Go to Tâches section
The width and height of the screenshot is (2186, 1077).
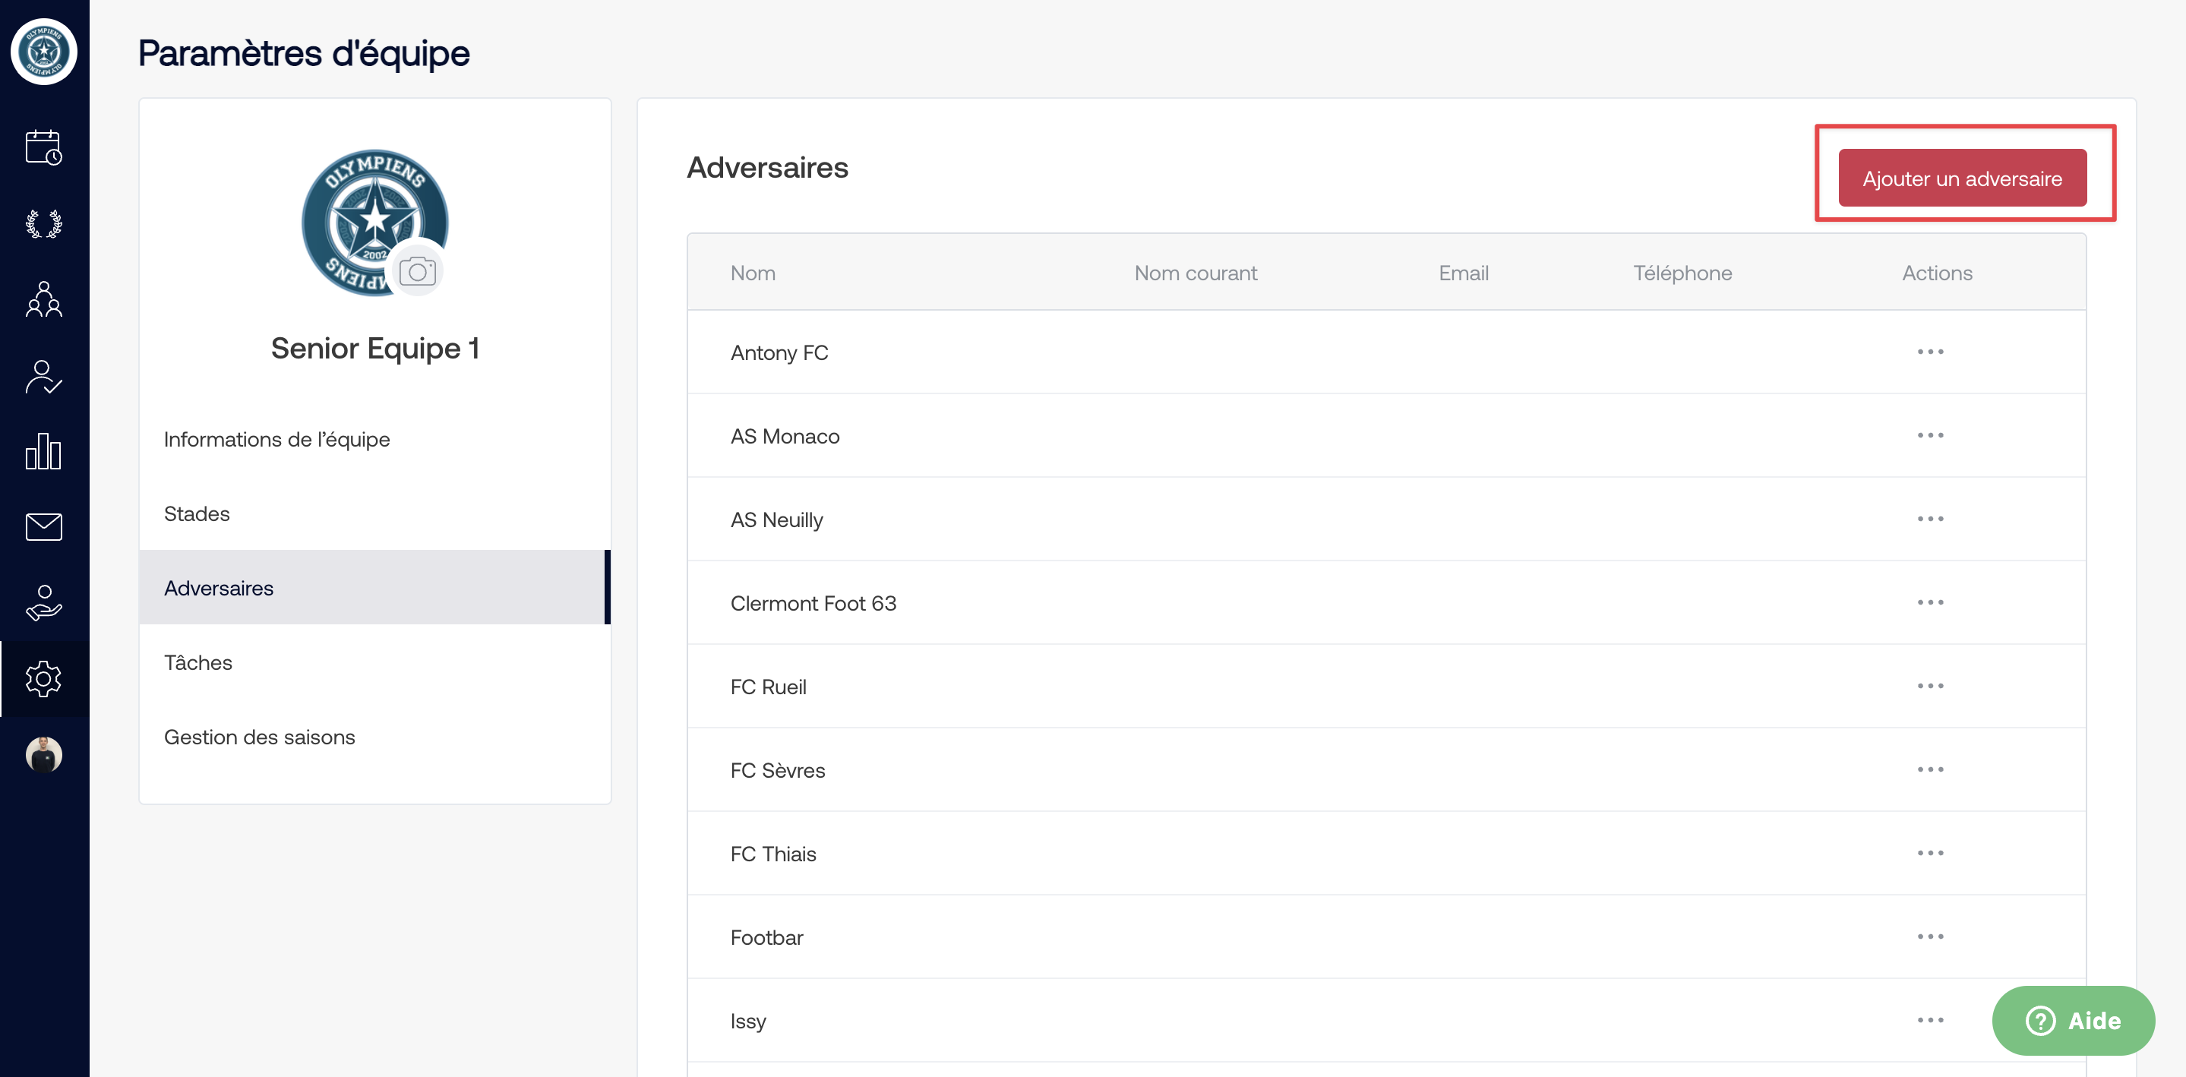374,662
